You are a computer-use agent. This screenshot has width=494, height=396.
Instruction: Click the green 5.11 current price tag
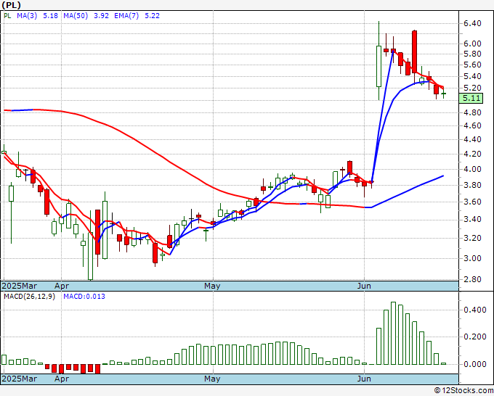(471, 98)
